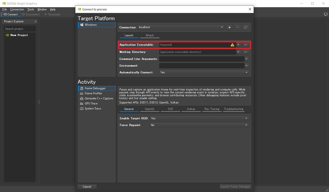Close the Project Explorer panel
This screenshot has height=192, width=329.
point(35,21)
